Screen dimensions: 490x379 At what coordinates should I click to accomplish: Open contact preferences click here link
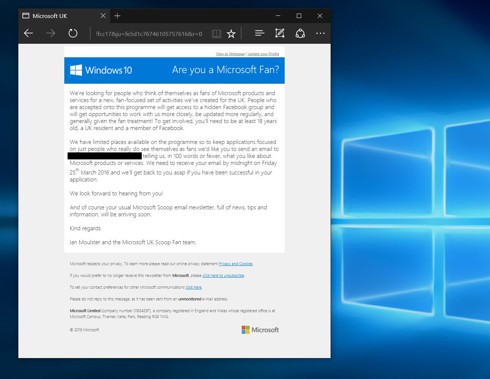[194, 287]
